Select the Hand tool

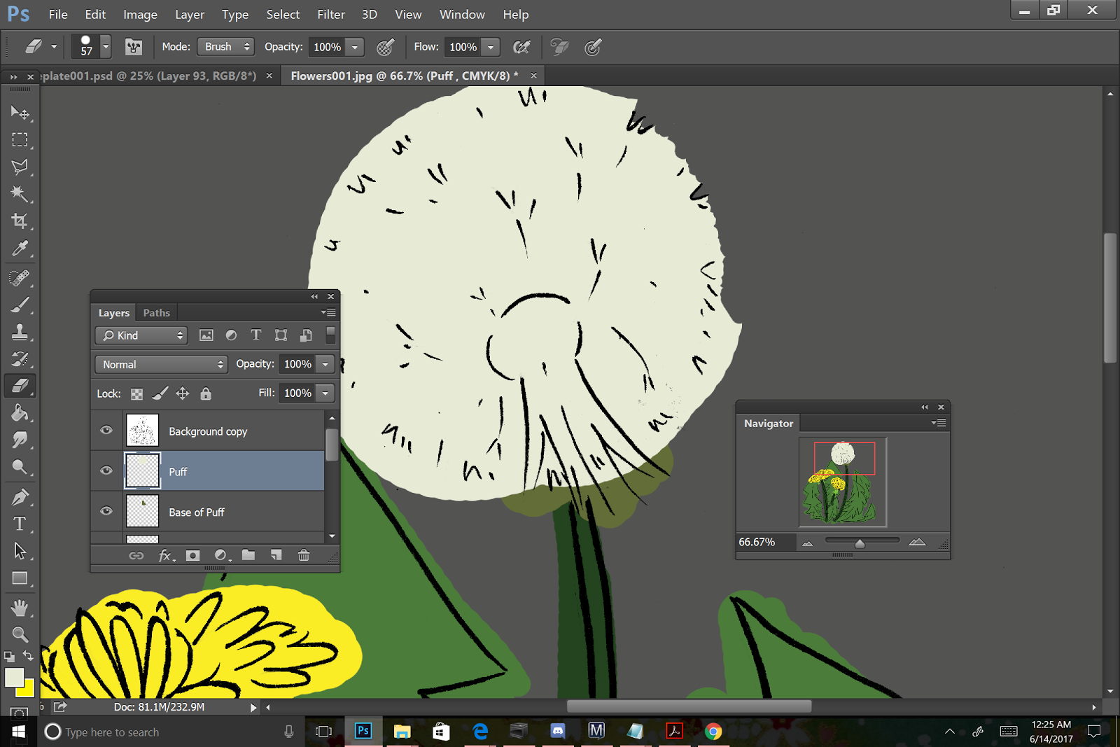pos(20,607)
